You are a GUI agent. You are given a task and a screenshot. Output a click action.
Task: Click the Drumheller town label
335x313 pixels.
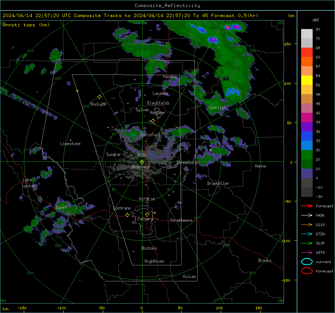(218, 183)
